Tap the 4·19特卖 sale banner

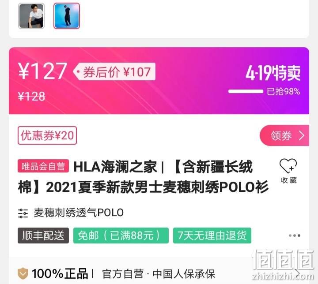coord(273,73)
